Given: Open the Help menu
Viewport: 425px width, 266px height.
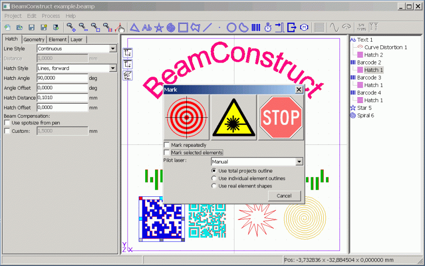Looking at the screenshot, I should click(71, 16).
